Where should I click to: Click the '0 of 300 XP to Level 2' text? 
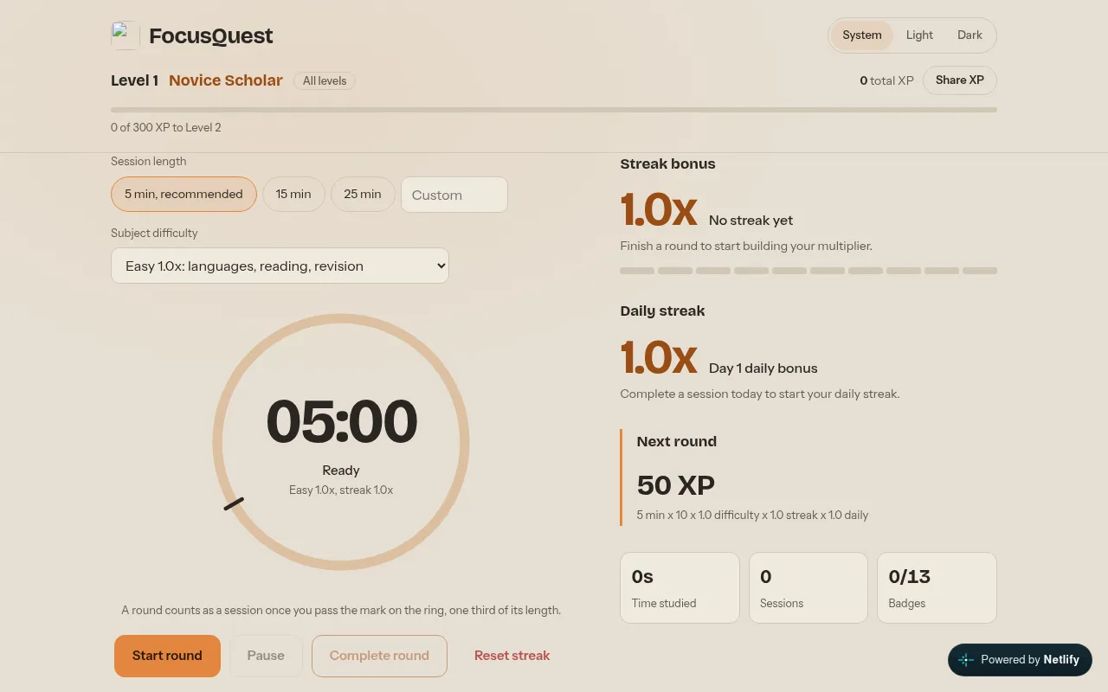pyautogui.click(x=166, y=127)
